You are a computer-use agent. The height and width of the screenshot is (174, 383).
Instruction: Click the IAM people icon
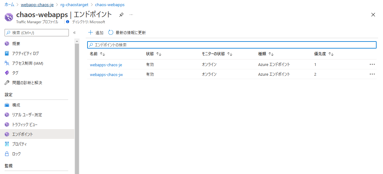tap(7, 63)
